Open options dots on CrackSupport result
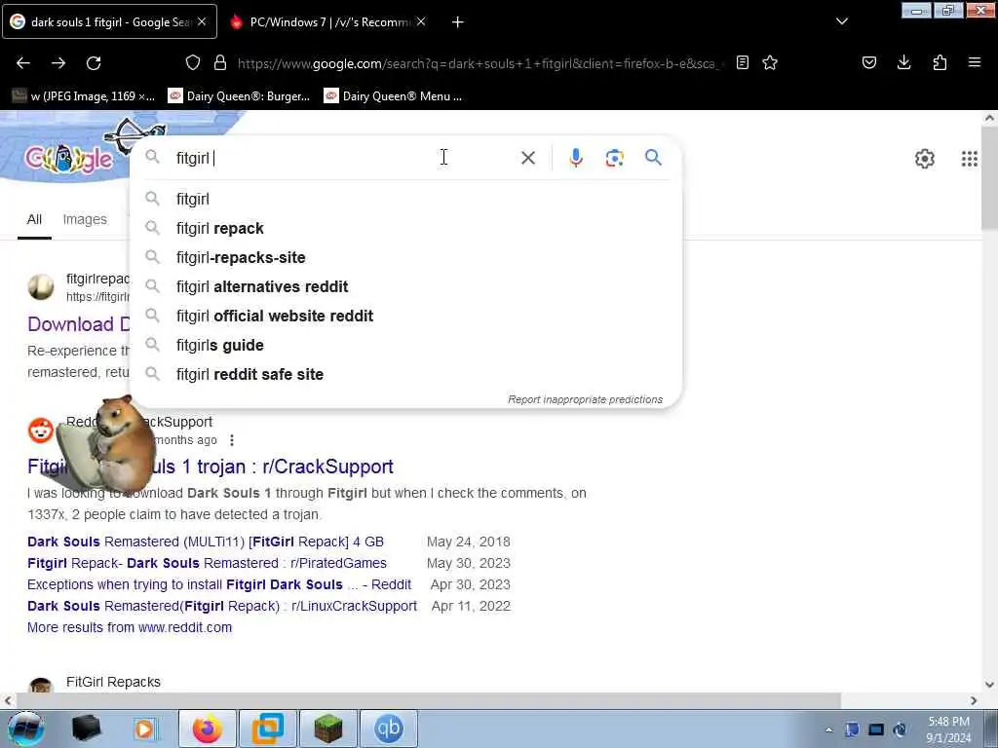The image size is (998, 748). point(232,440)
